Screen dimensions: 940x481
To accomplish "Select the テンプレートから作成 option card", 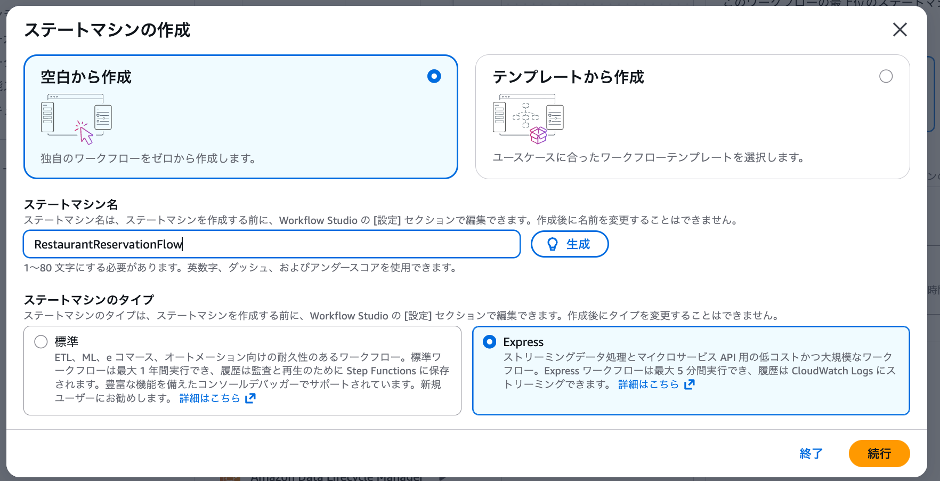I will 692,116.
